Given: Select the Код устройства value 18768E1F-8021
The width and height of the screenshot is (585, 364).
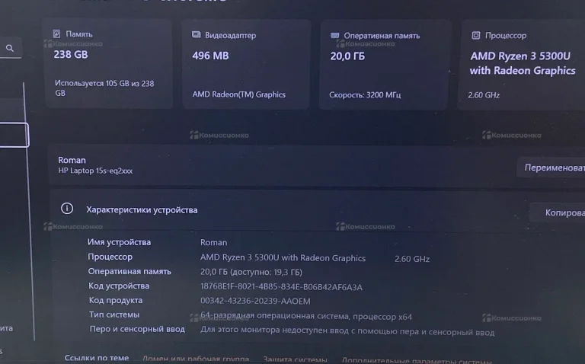Looking at the screenshot, I should point(281,287).
